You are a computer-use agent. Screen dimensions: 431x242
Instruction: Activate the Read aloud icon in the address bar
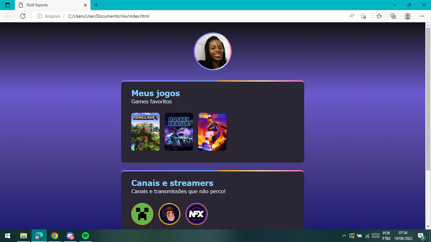tap(351, 16)
